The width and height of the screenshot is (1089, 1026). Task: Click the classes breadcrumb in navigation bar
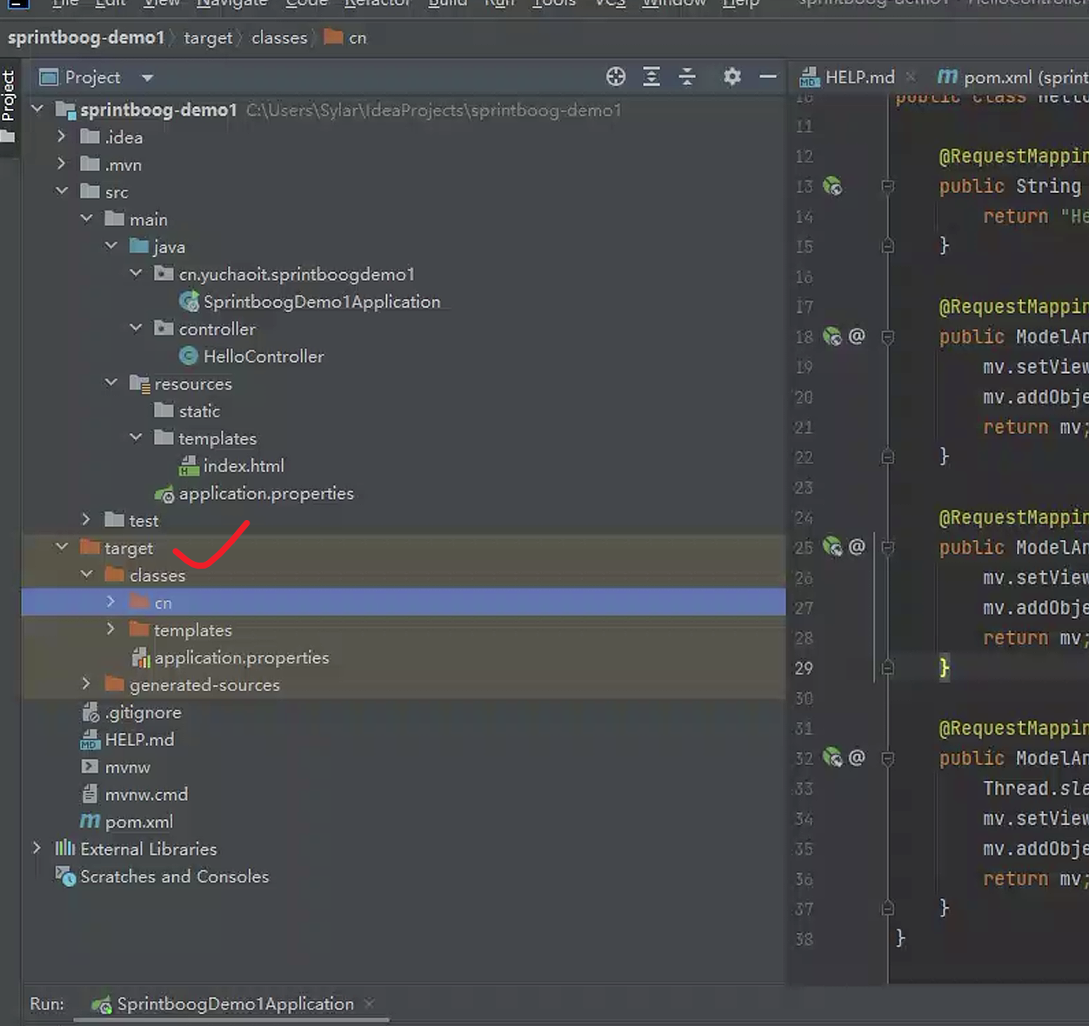[x=279, y=38]
